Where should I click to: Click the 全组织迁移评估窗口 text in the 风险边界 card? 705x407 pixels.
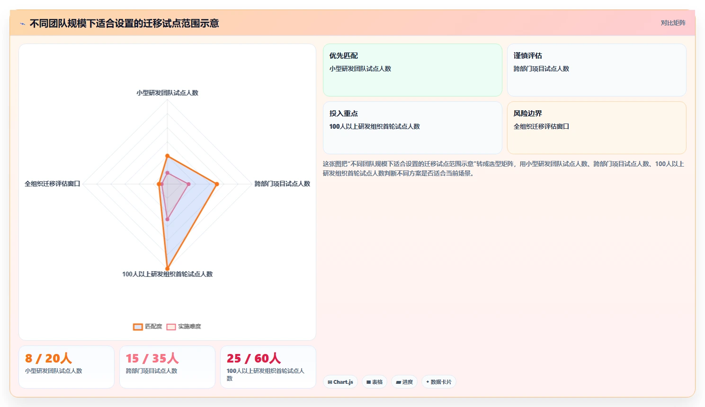[x=541, y=126]
